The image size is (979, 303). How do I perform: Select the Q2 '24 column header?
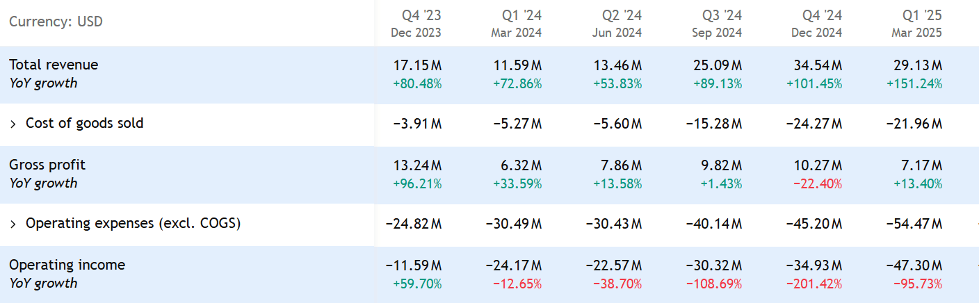click(x=622, y=15)
